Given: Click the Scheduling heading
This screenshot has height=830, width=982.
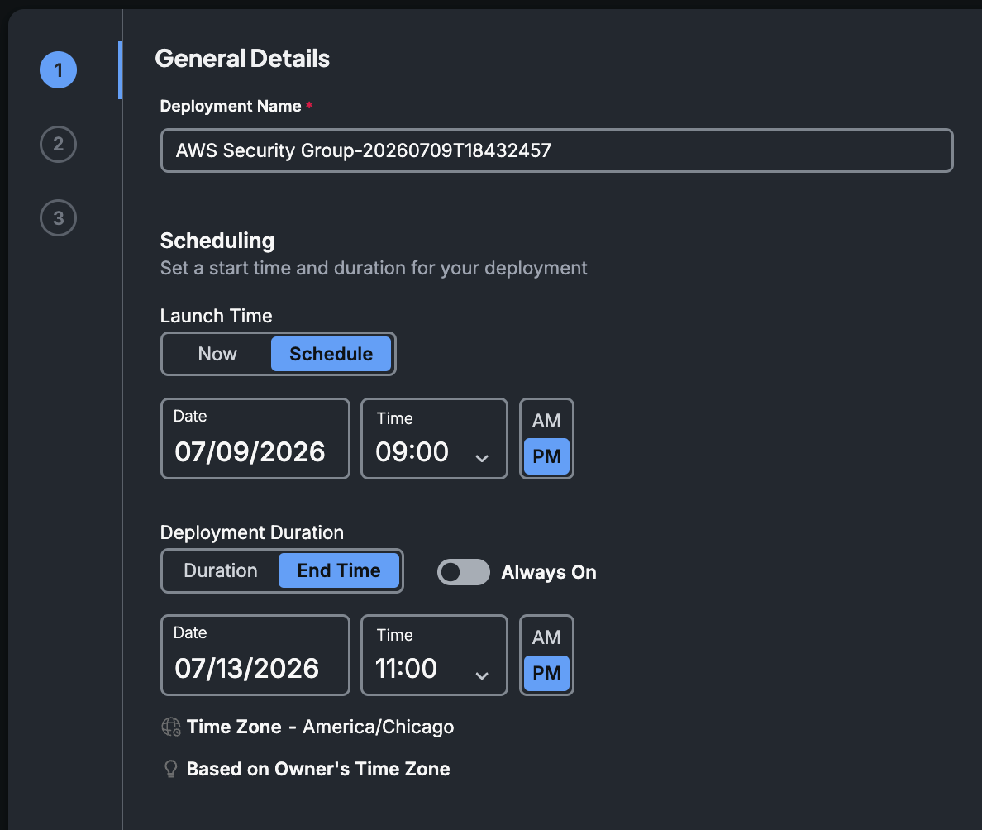Looking at the screenshot, I should (x=217, y=241).
